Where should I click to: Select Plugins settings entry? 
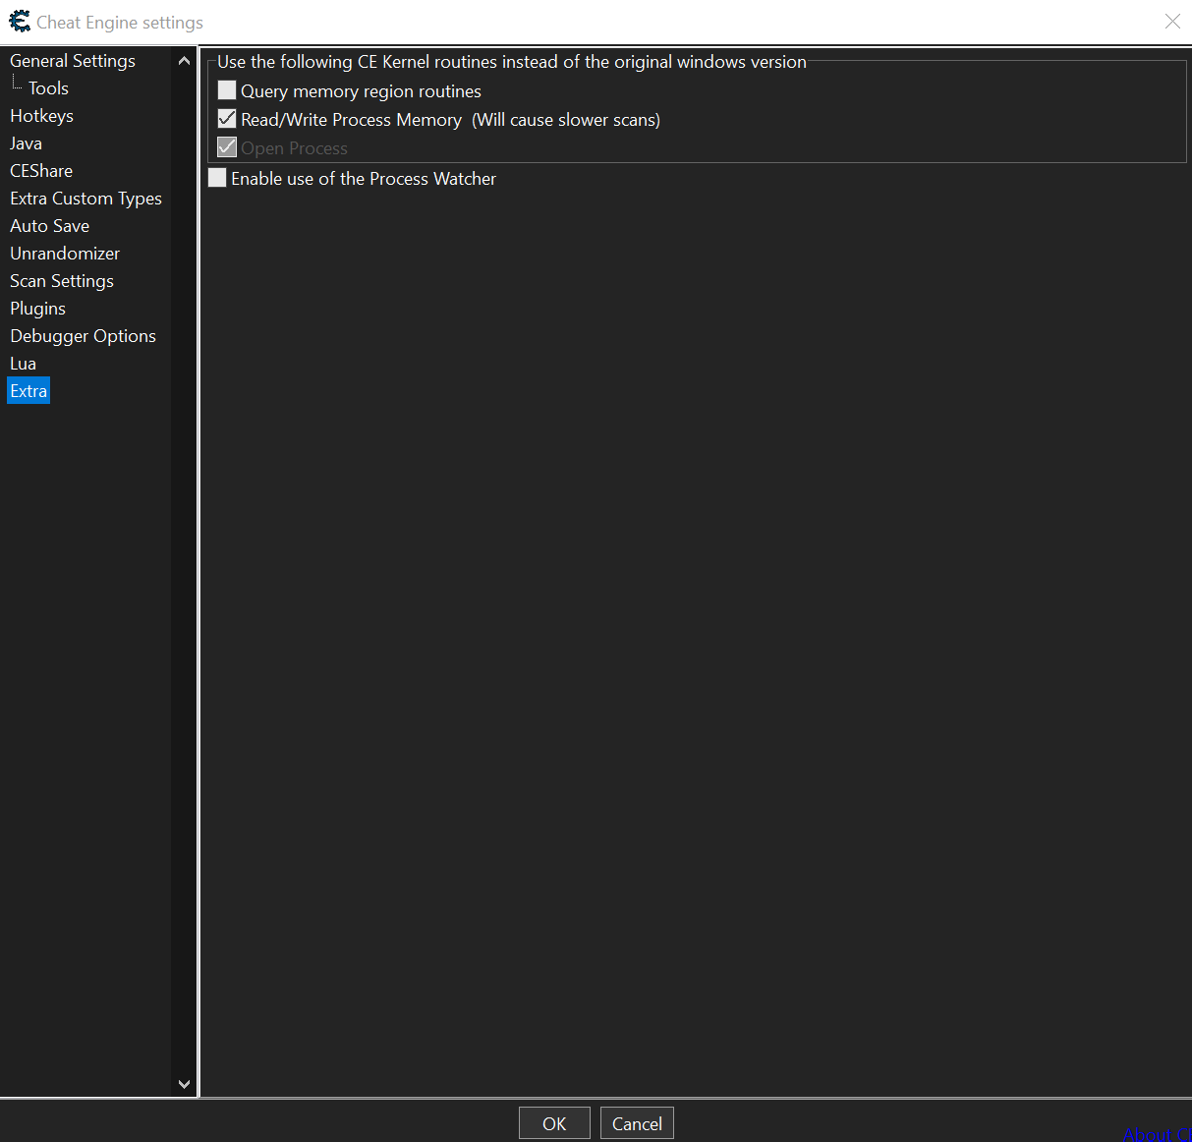coord(37,309)
